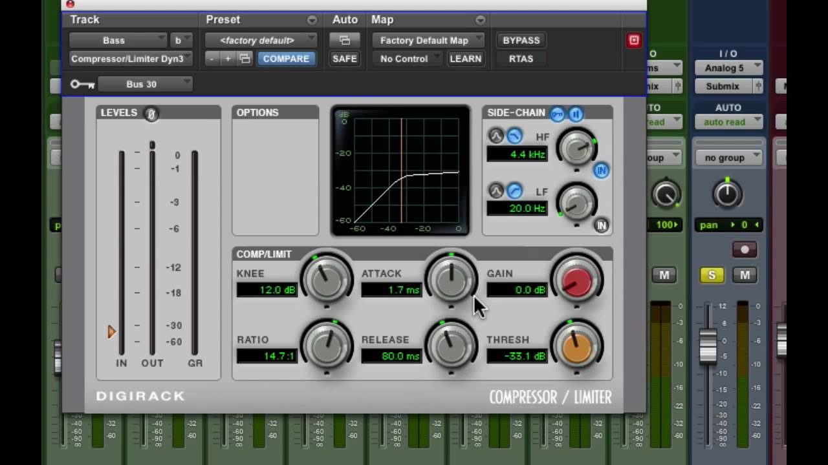Click the red target window button
Viewport: 828px width, 465px height.
pyautogui.click(x=634, y=40)
